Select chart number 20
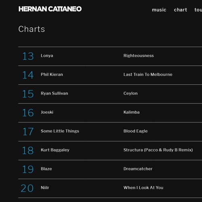Viewport: 202px width, 202px height. point(27,188)
